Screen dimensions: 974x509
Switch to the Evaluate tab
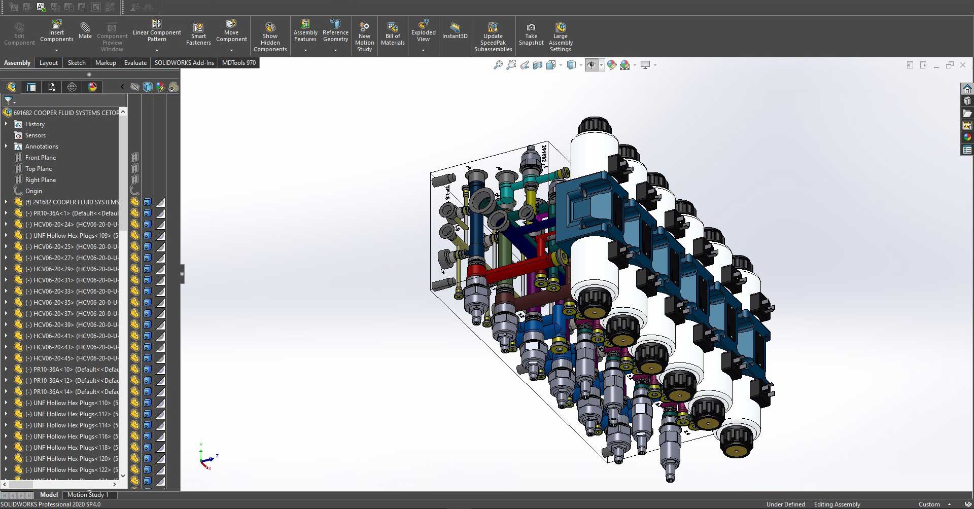tap(135, 63)
